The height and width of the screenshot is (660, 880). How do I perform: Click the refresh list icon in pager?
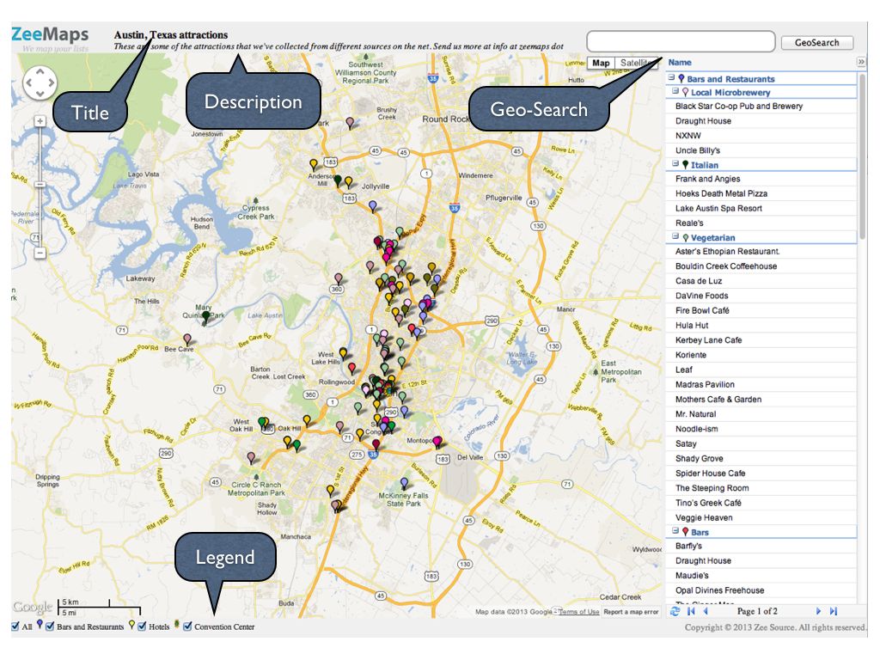click(675, 611)
